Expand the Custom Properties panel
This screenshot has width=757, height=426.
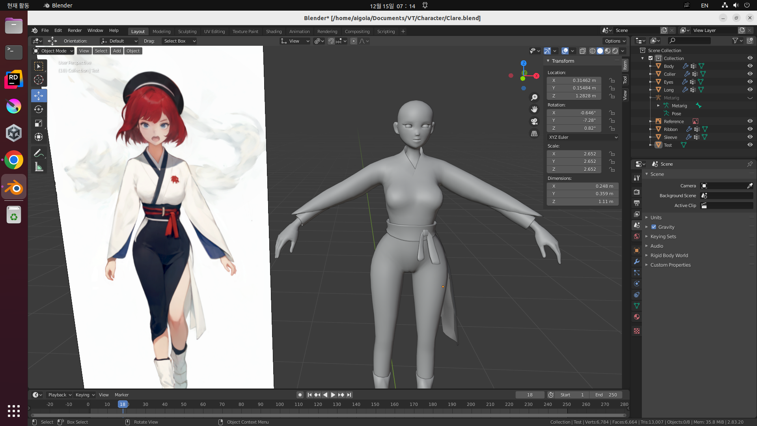[670, 265]
